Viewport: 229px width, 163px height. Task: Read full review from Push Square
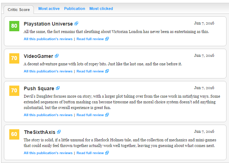point(90,115)
